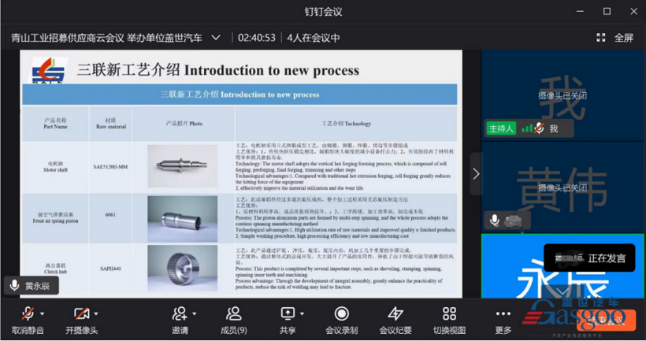Click the Raw material column header
646x341 pixels.
click(x=111, y=124)
